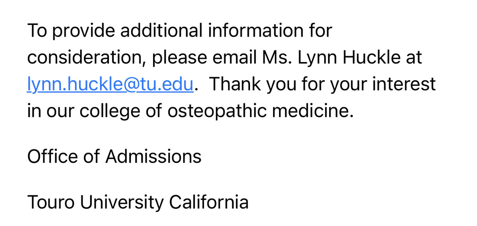Click the word 'California' in the last line
Viewport: 477px width, 226px height.
[x=209, y=202]
